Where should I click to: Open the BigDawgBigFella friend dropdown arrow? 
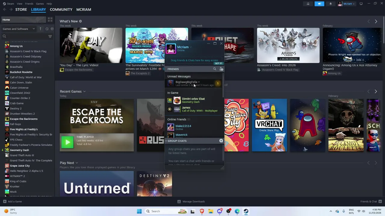[199, 82]
